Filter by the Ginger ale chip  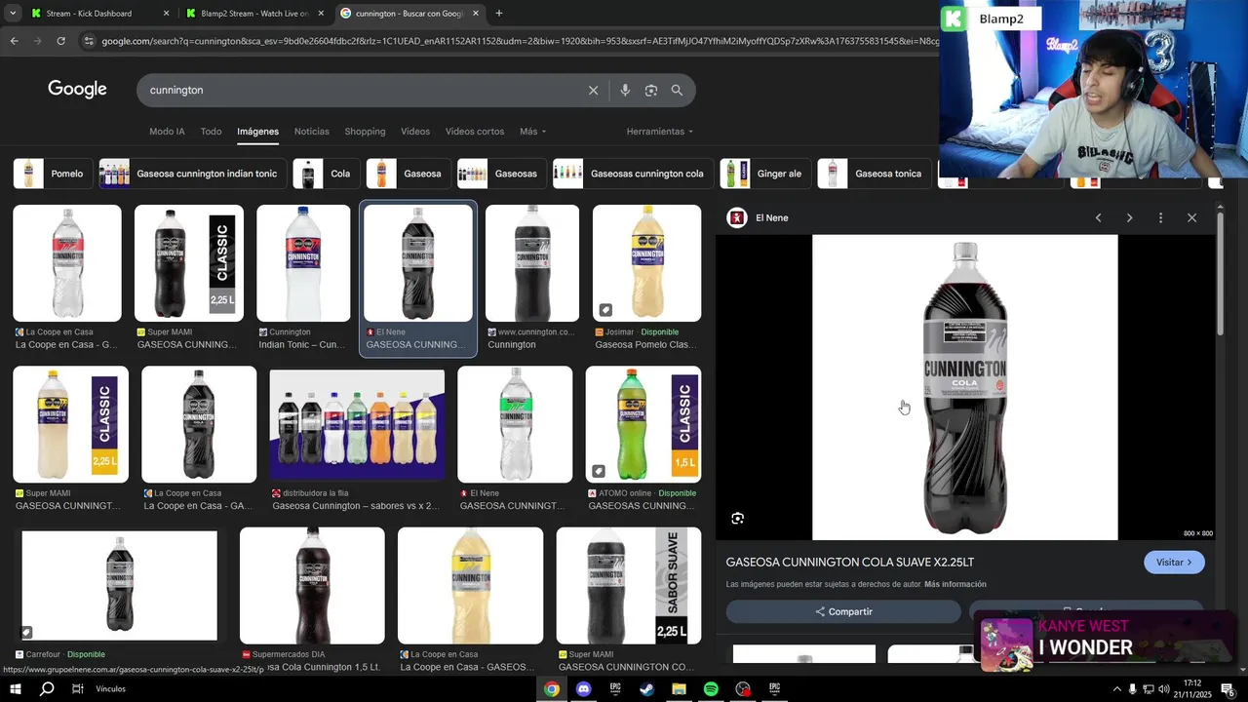point(766,174)
